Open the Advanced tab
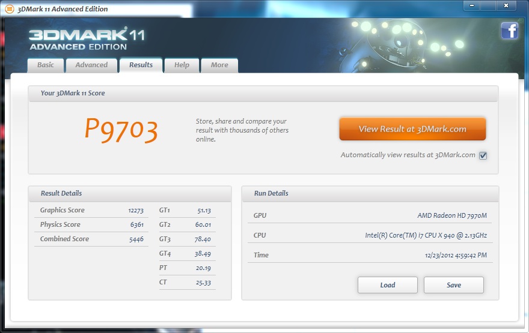 [x=91, y=65]
